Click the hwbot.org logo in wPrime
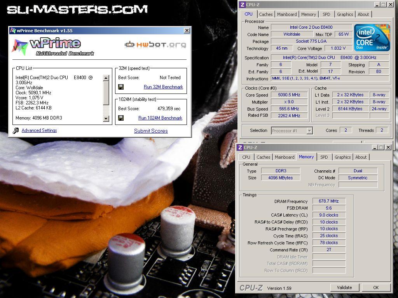 coord(155,45)
